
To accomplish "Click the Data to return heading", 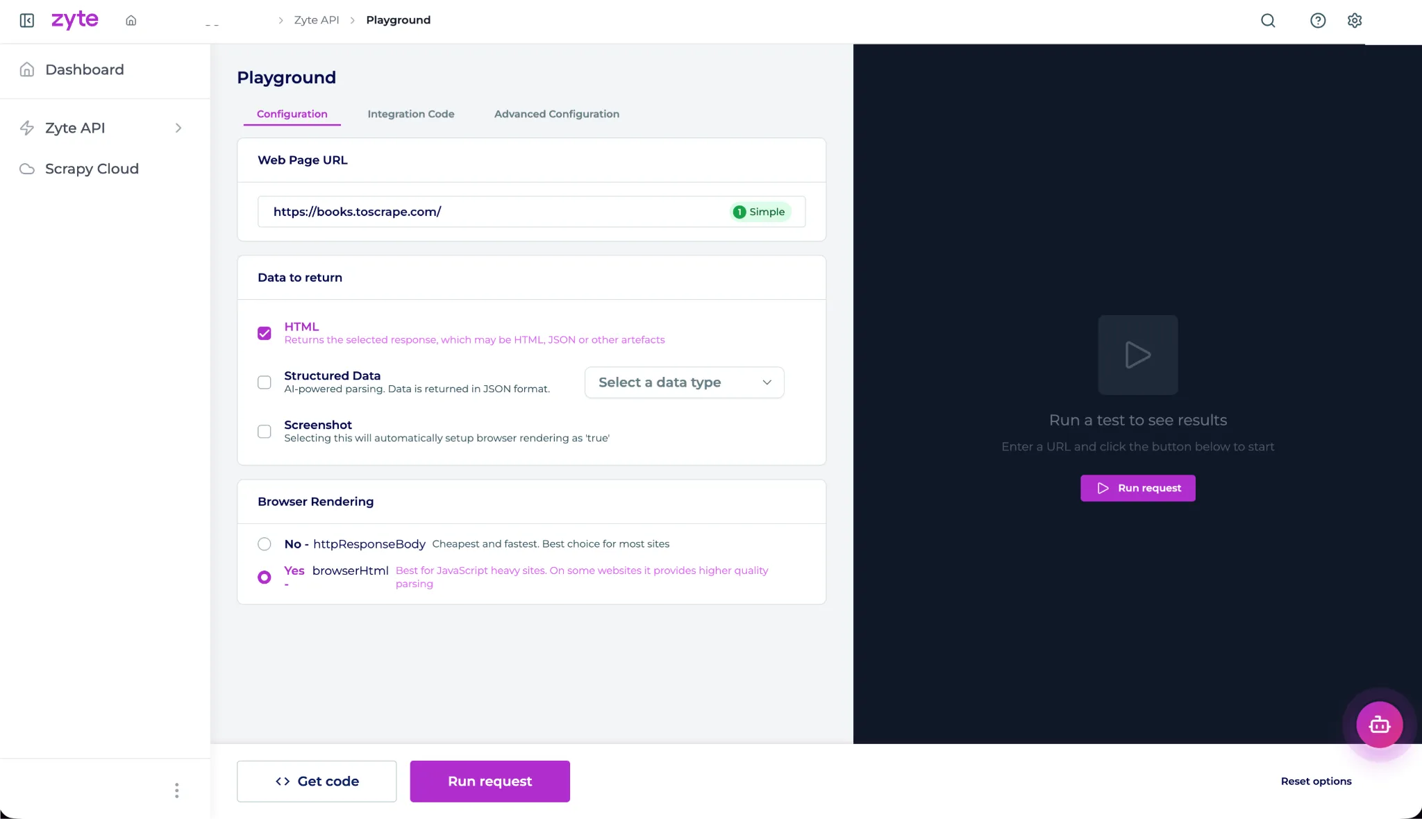I will (x=300, y=278).
